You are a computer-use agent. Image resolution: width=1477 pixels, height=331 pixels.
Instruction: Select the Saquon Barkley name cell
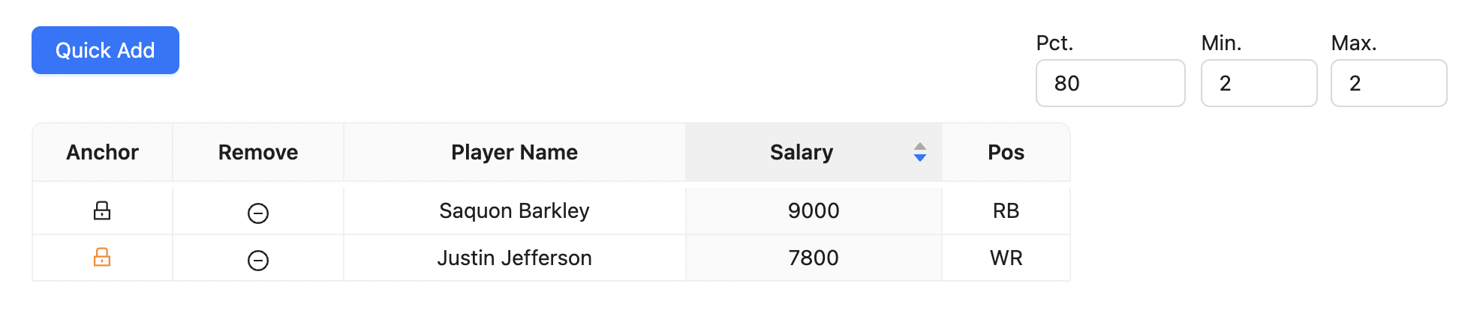point(514,210)
